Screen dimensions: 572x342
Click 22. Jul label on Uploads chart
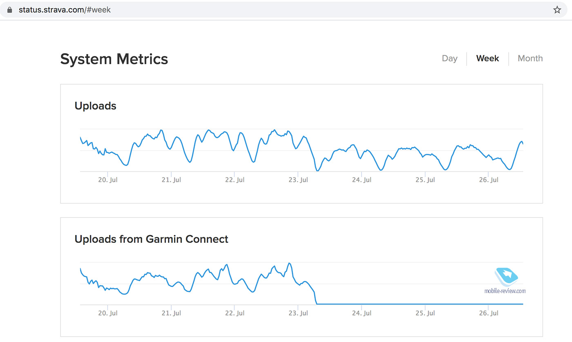point(235,180)
